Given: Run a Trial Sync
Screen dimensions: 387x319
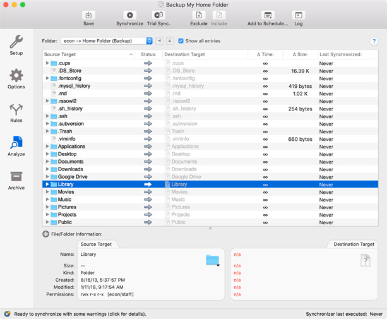Looking at the screenshot, I should pyautogui.click(x=158, y=15).
